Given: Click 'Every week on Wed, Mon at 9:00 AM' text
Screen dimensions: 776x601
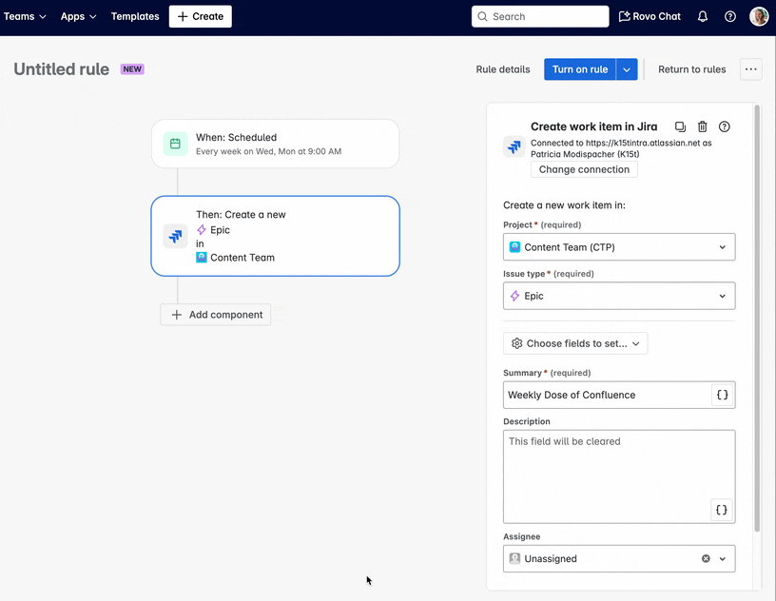Looking at the screenshot, I should click(269, 151).
